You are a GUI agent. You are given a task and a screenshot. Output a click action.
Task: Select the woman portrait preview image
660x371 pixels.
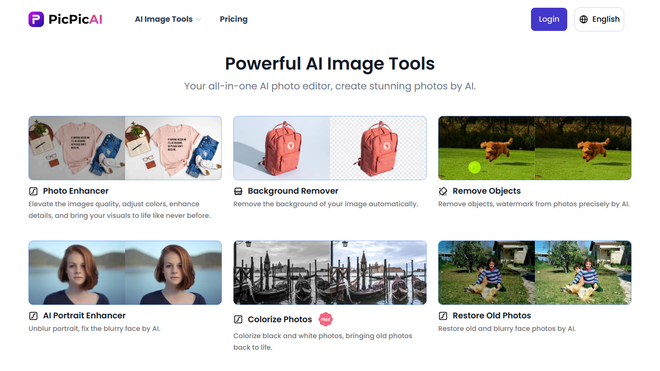coord(125,272)
